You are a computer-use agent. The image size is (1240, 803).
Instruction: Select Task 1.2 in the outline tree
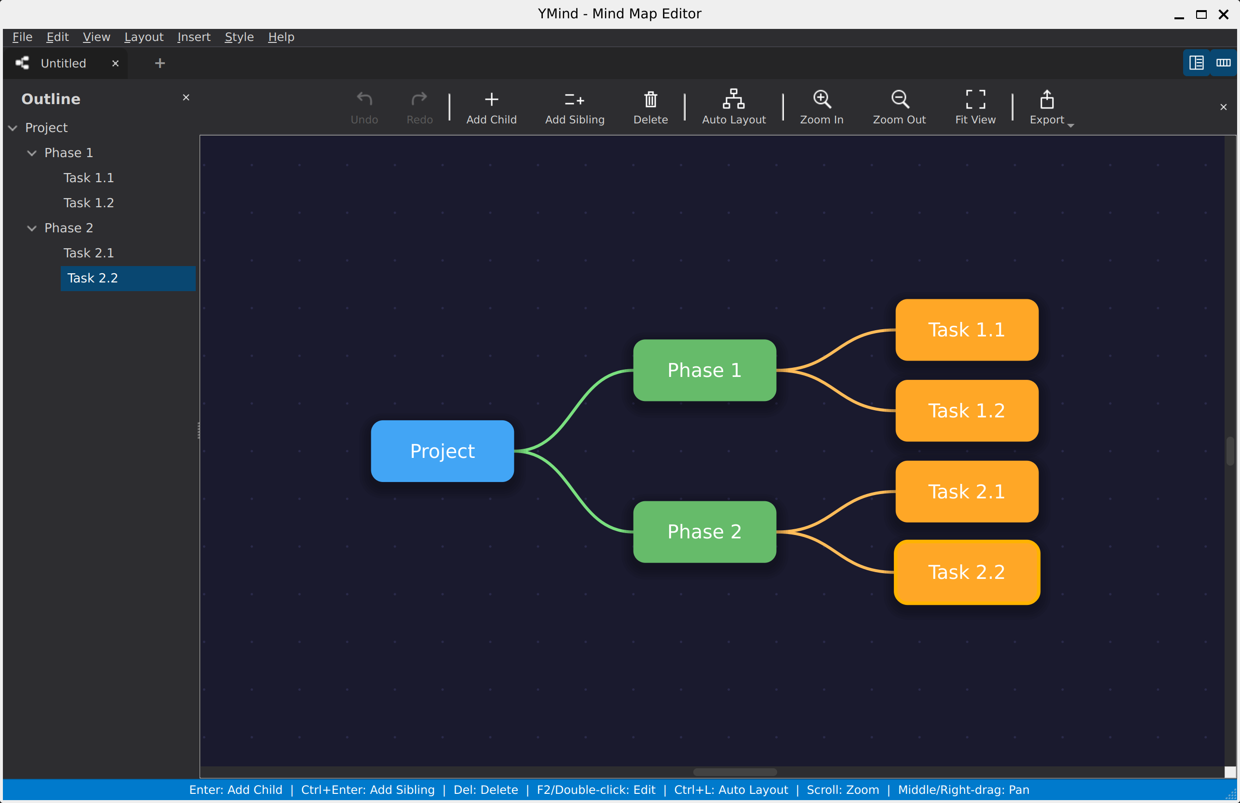89,203
